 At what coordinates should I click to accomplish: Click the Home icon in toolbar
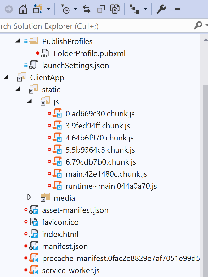coord(23,9)
